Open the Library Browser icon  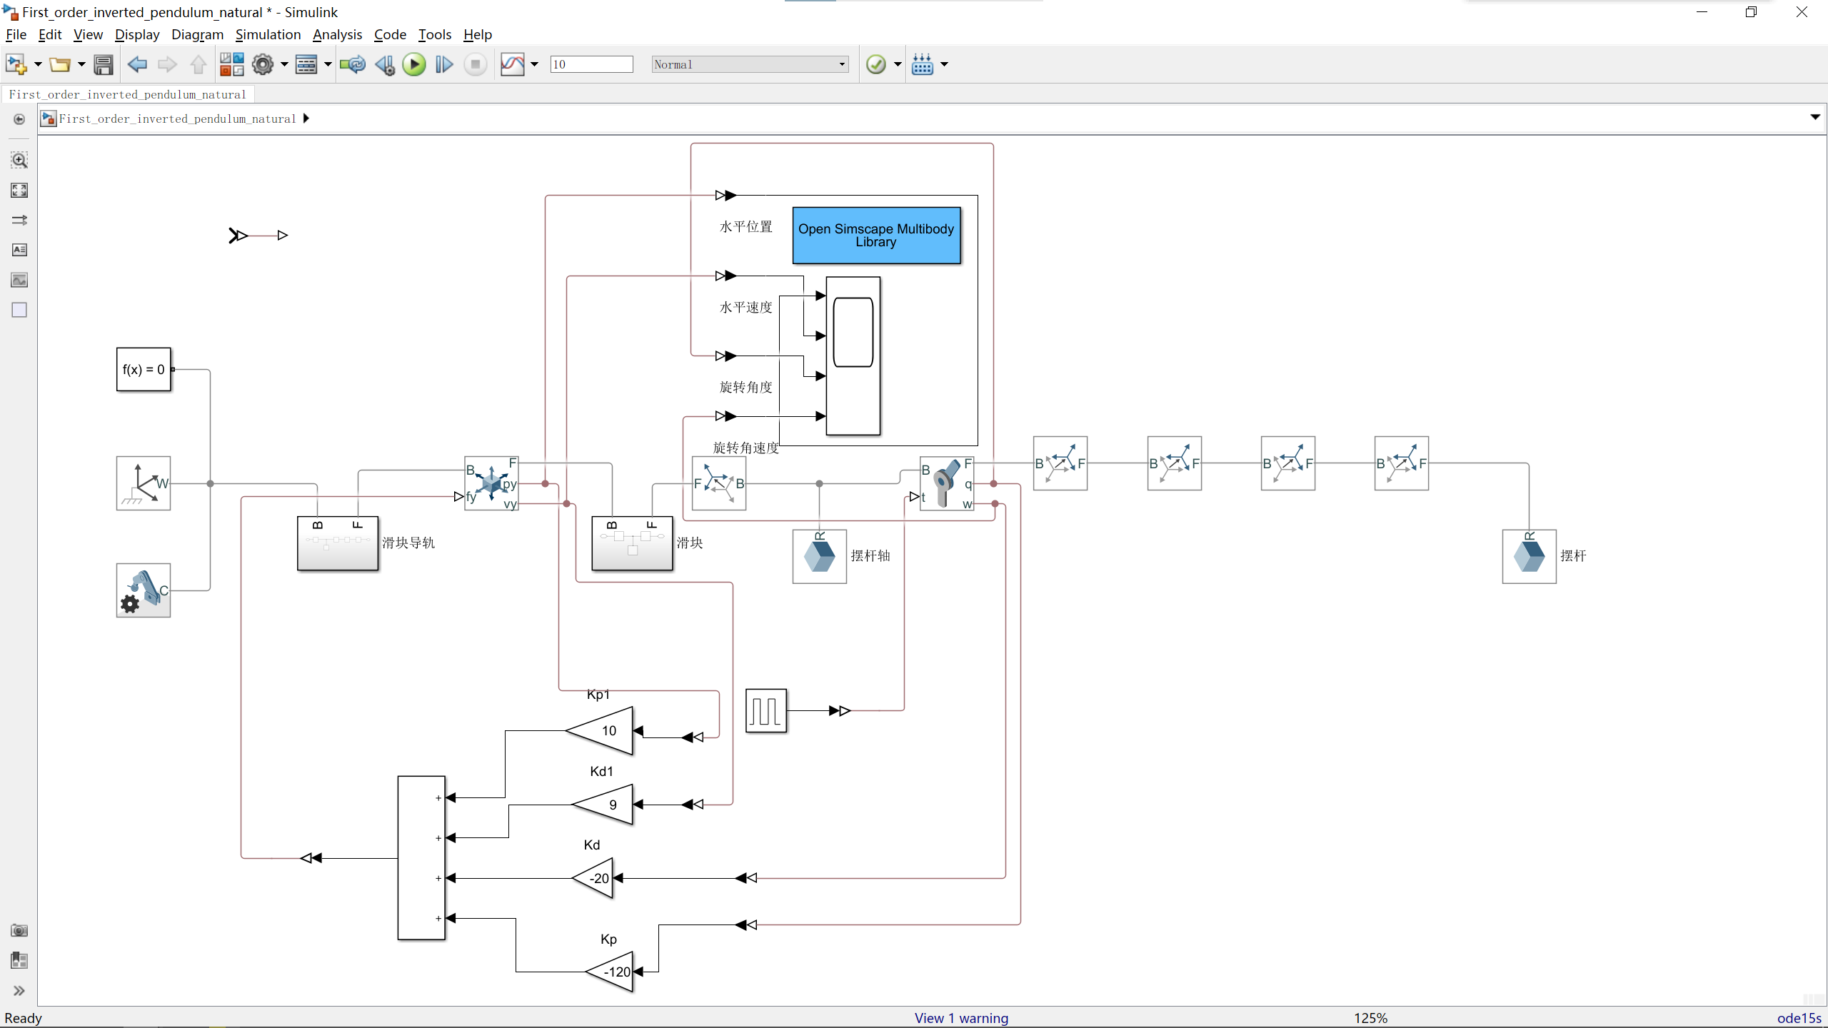point(231,64)
